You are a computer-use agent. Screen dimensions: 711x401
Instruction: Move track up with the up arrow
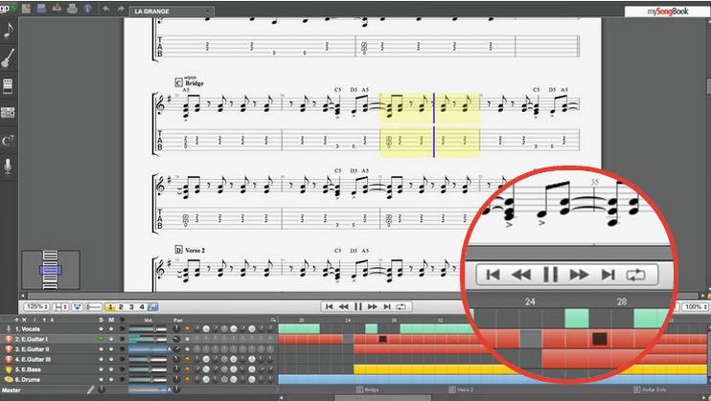(44, 320)
